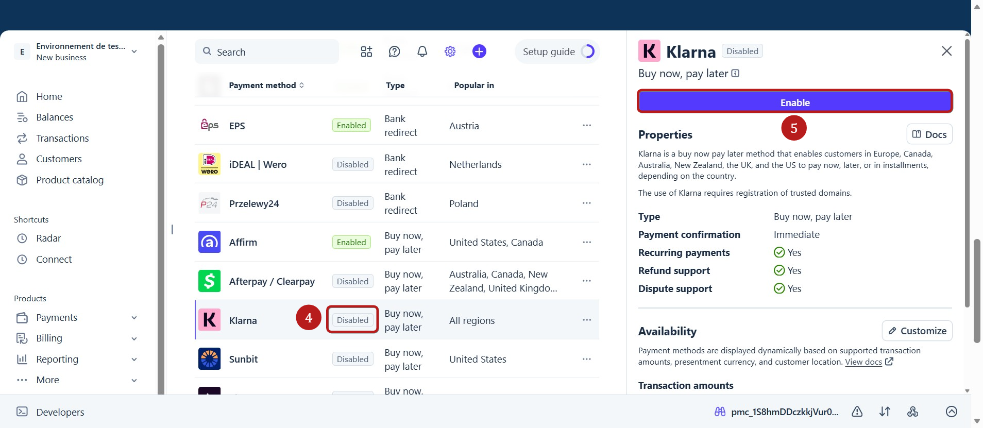Screen dimensions: 983x428
Task: Click the Klarna logo in the list
Action: (209, 320)
